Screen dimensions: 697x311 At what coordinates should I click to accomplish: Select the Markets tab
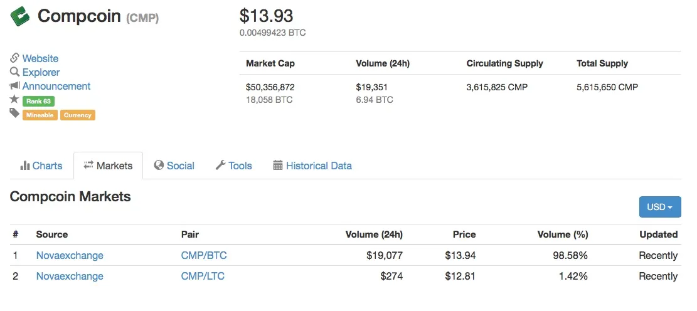(108, 166)
